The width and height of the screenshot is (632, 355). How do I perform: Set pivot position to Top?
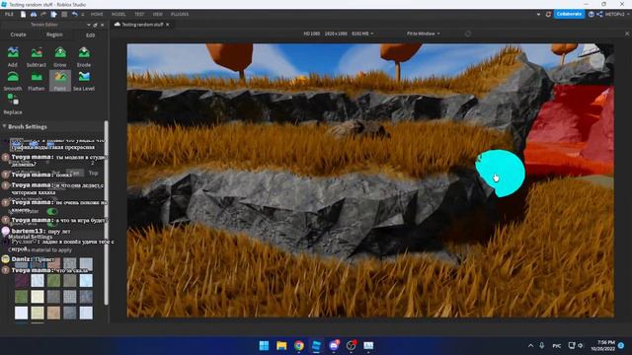tap(93, 173)
